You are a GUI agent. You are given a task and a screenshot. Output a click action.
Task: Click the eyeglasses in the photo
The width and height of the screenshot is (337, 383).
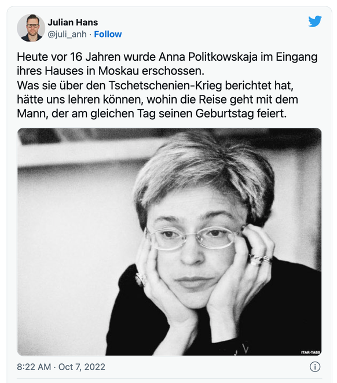(x=193, y=238)
